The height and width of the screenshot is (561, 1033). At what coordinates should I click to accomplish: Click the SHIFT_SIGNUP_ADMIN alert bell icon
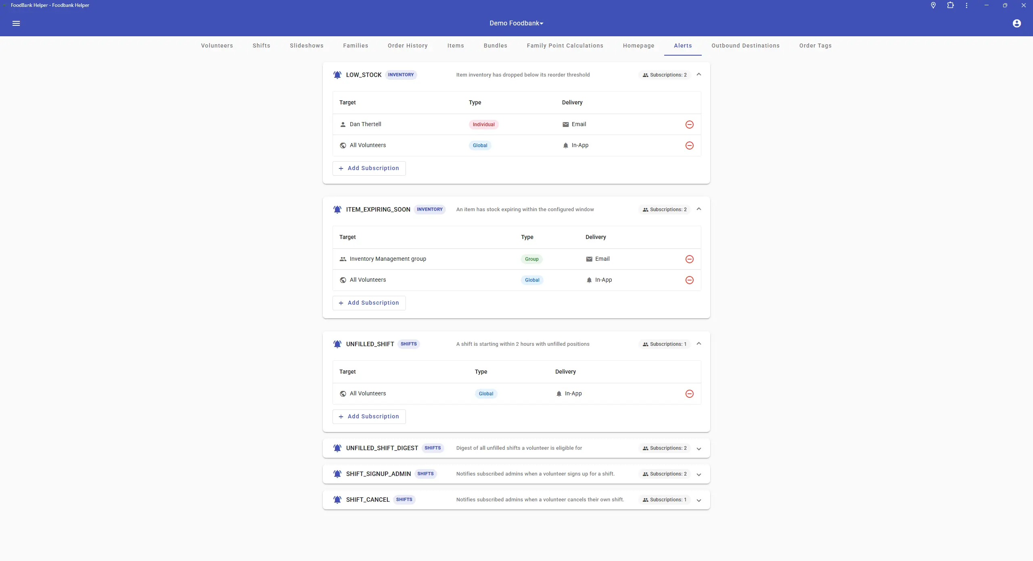[337, 474]
